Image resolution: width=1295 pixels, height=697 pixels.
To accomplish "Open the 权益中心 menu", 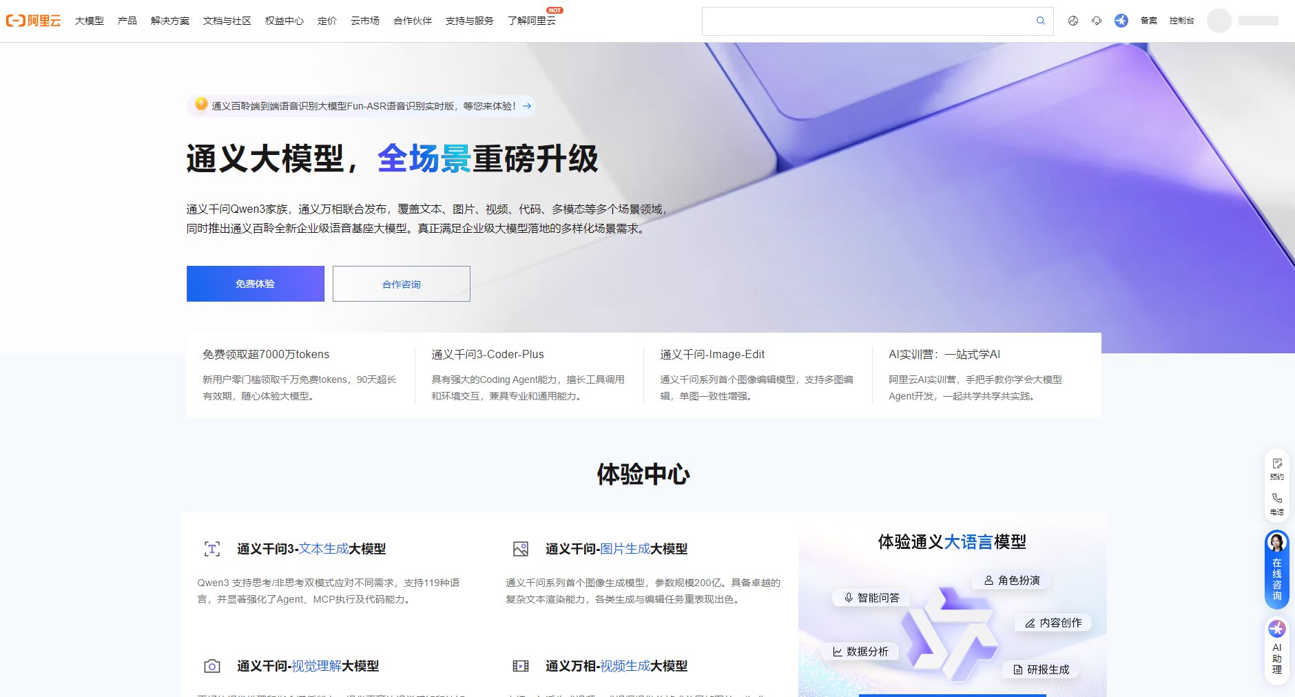I will coord(284,21).
